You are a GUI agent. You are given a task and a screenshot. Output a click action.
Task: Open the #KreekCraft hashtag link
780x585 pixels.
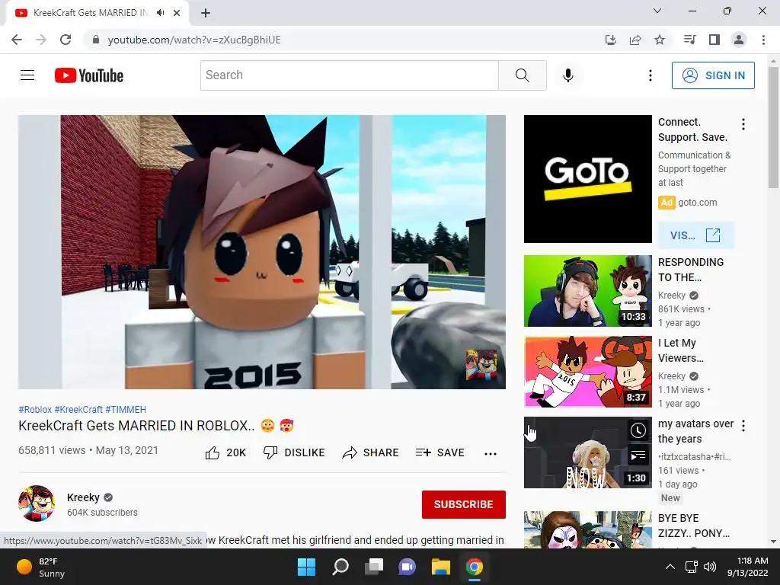(78, 409)
